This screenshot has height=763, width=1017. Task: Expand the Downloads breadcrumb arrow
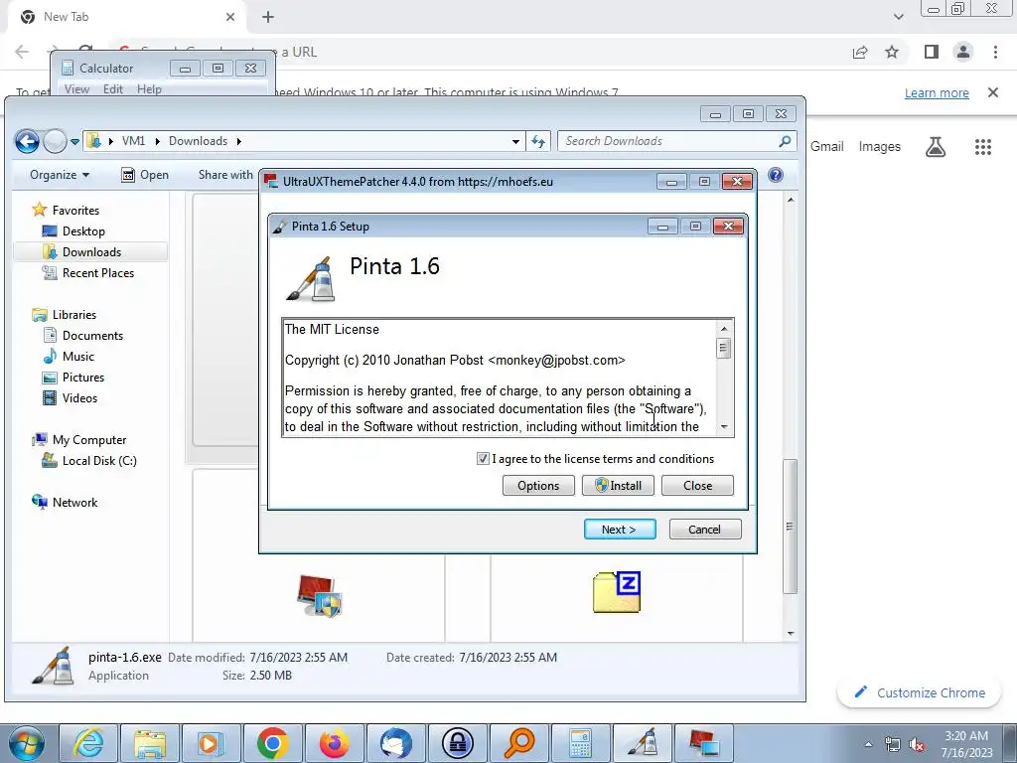pyautogui.click(x=238, y=141)
